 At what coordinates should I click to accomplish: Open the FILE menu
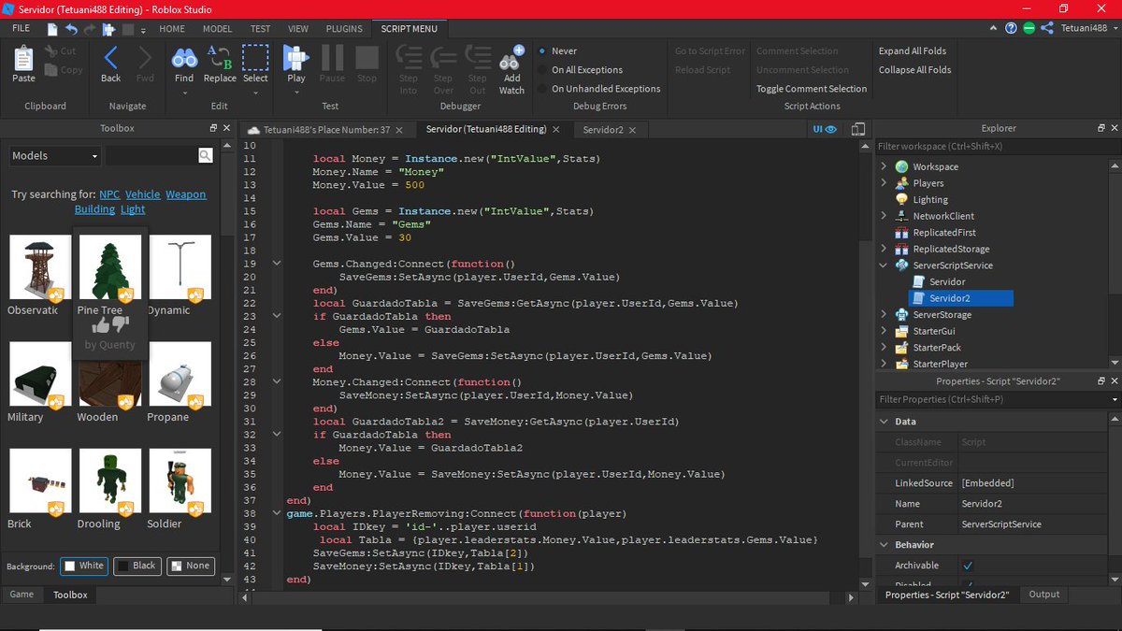pos(21,29)
